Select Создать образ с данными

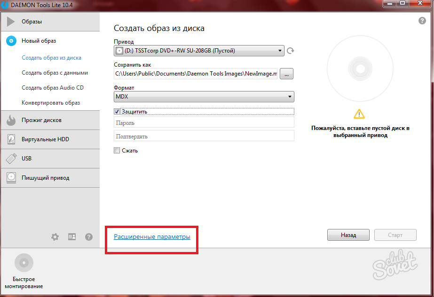55,73
